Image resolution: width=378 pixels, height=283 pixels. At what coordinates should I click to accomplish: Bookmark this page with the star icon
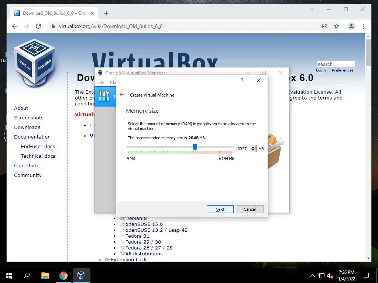click(x=337, y=26)
